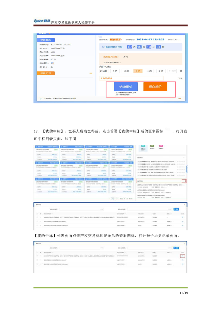Select the 5倍 bid increment option
This screenshot has width=221, height=313.
[160, 71]
